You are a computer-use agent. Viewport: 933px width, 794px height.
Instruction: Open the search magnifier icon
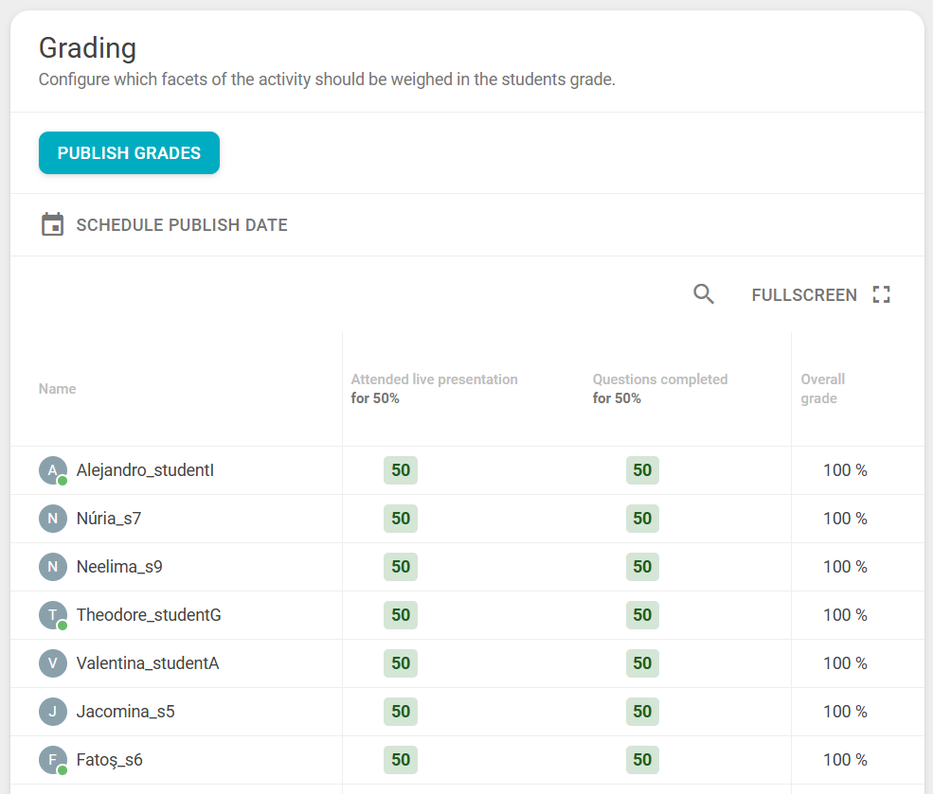(704, 294)
